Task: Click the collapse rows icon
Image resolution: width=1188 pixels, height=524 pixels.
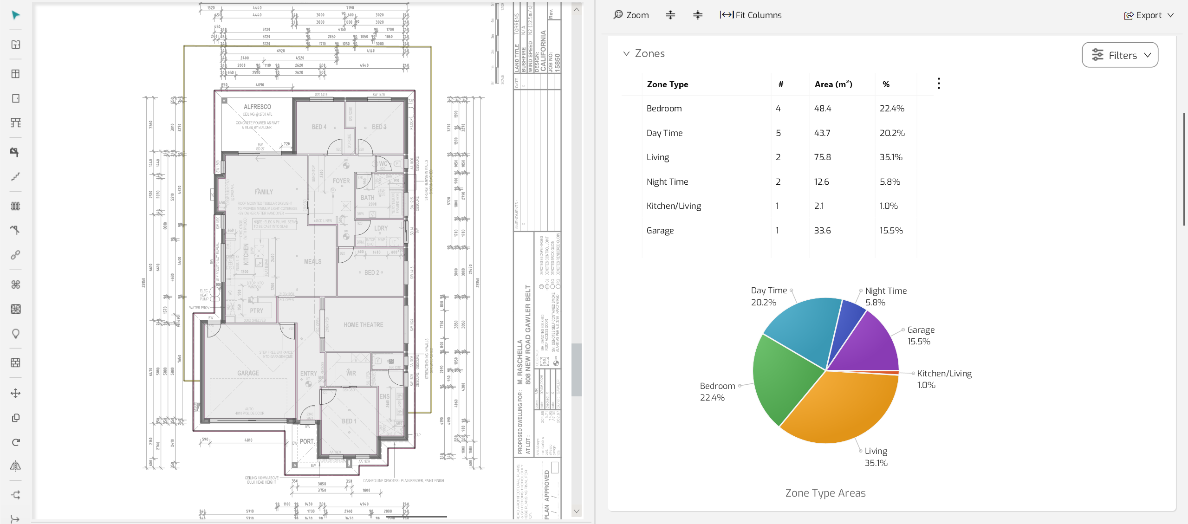Action: (698, 15)
